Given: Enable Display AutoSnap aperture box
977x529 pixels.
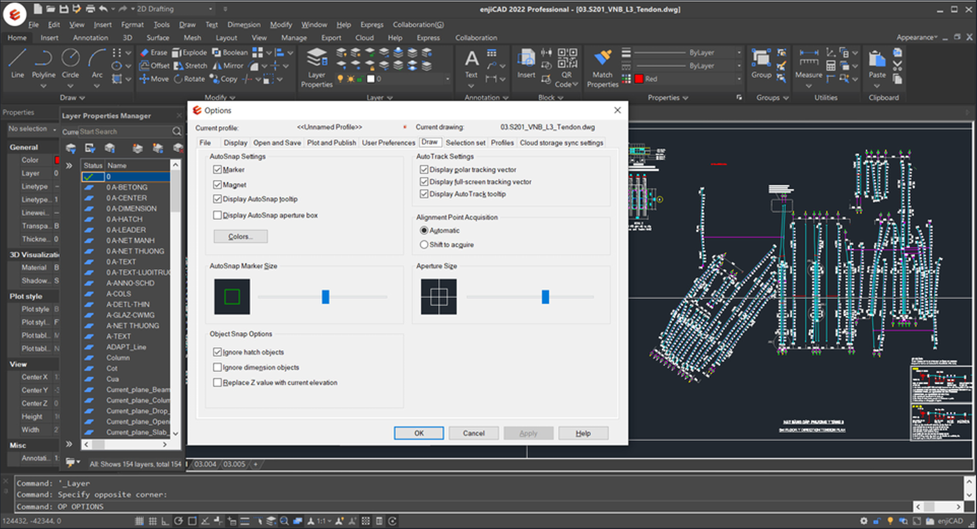Looking at the screenshot, I should 218,215.
